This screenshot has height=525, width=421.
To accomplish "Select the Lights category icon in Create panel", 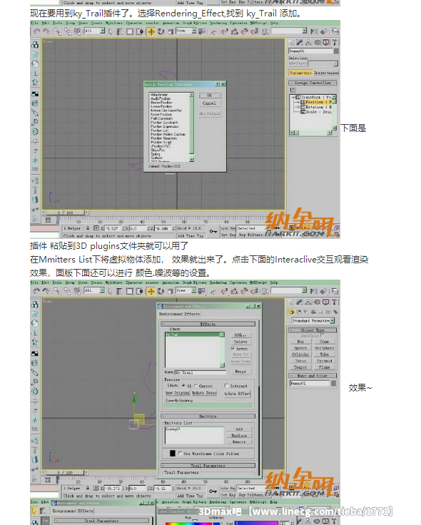I will 306,312.
